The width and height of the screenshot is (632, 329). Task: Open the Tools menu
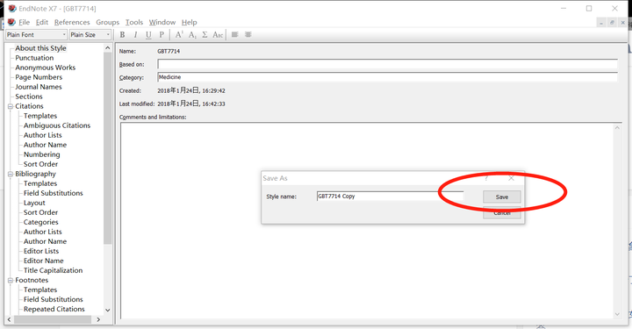(133, 22)
